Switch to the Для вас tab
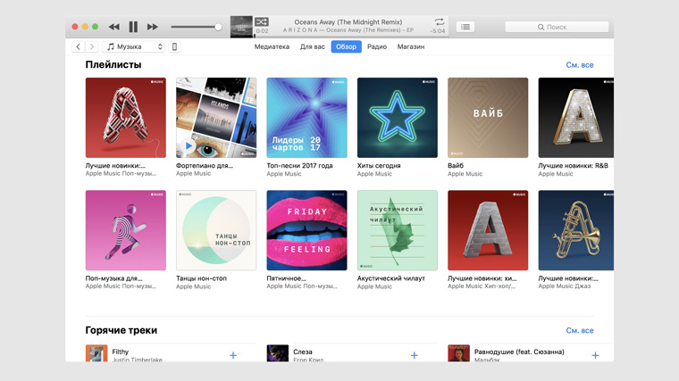Screen dimensions: 679x381 (x=312, y=46)
